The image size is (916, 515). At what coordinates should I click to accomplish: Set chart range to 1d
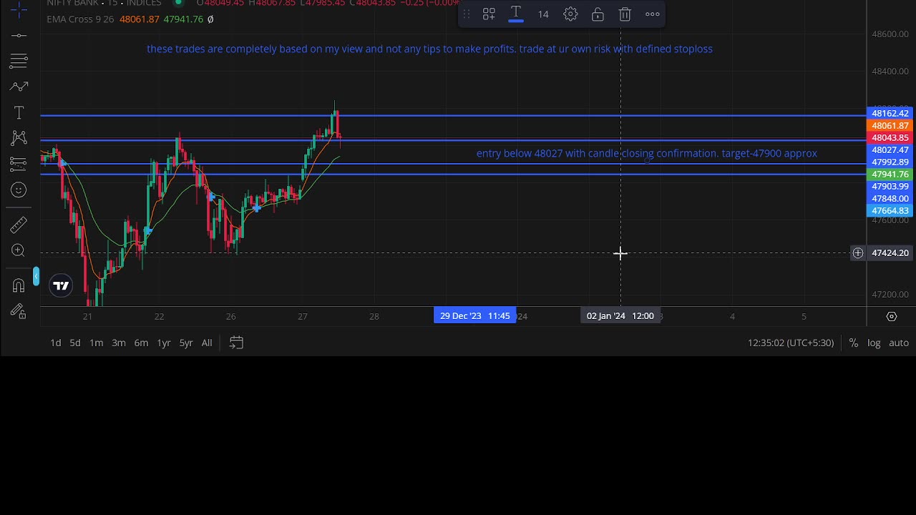56,343
